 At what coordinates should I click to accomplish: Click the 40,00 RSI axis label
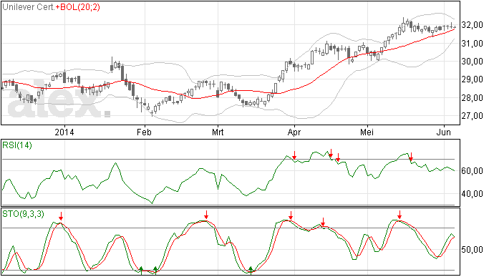(x=472, y=194)
